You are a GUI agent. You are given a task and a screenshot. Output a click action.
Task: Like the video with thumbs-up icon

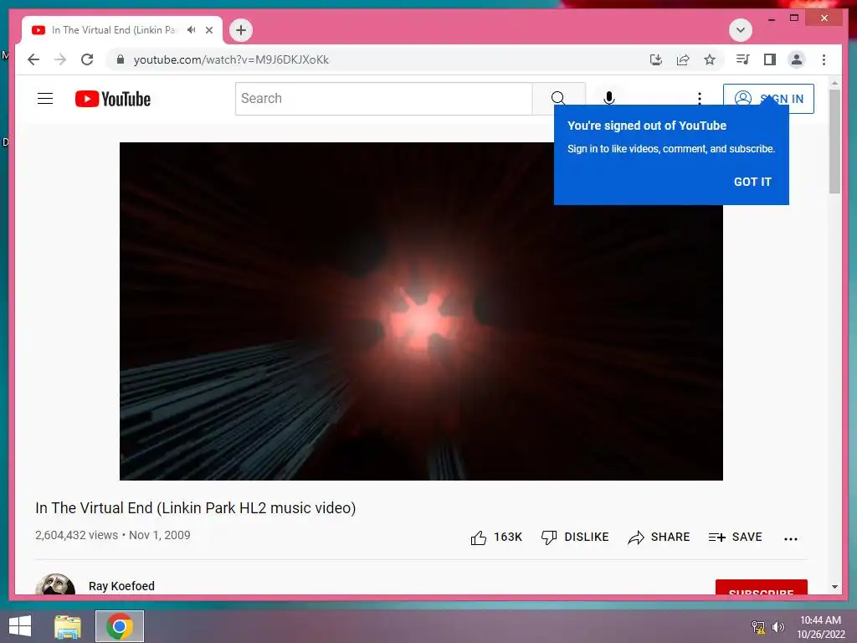point(478,538)
